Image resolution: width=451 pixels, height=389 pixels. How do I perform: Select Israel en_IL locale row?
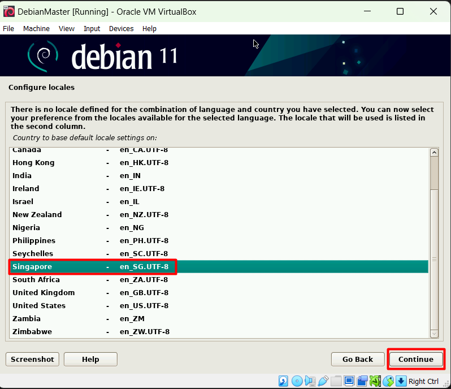point(219,202)
